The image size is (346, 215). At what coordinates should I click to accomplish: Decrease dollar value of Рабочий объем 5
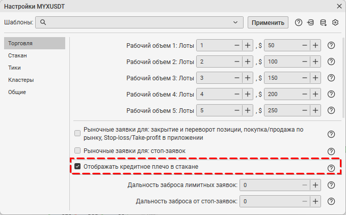[305, 110]
